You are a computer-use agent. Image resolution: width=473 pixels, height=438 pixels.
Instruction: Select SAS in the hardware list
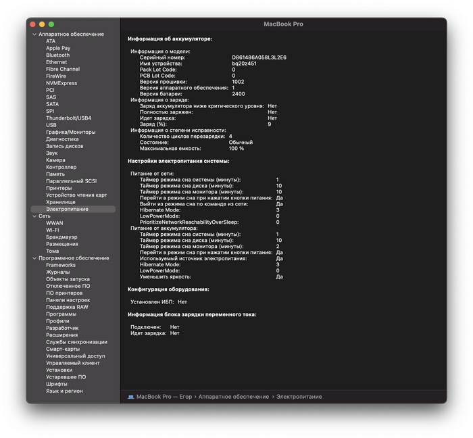[51, 97]
